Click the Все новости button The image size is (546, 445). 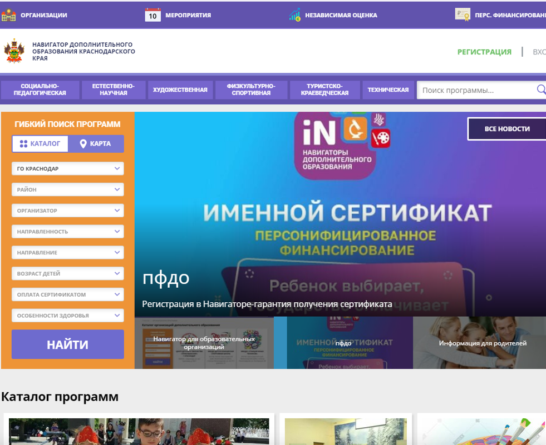[x=506, y=129]
